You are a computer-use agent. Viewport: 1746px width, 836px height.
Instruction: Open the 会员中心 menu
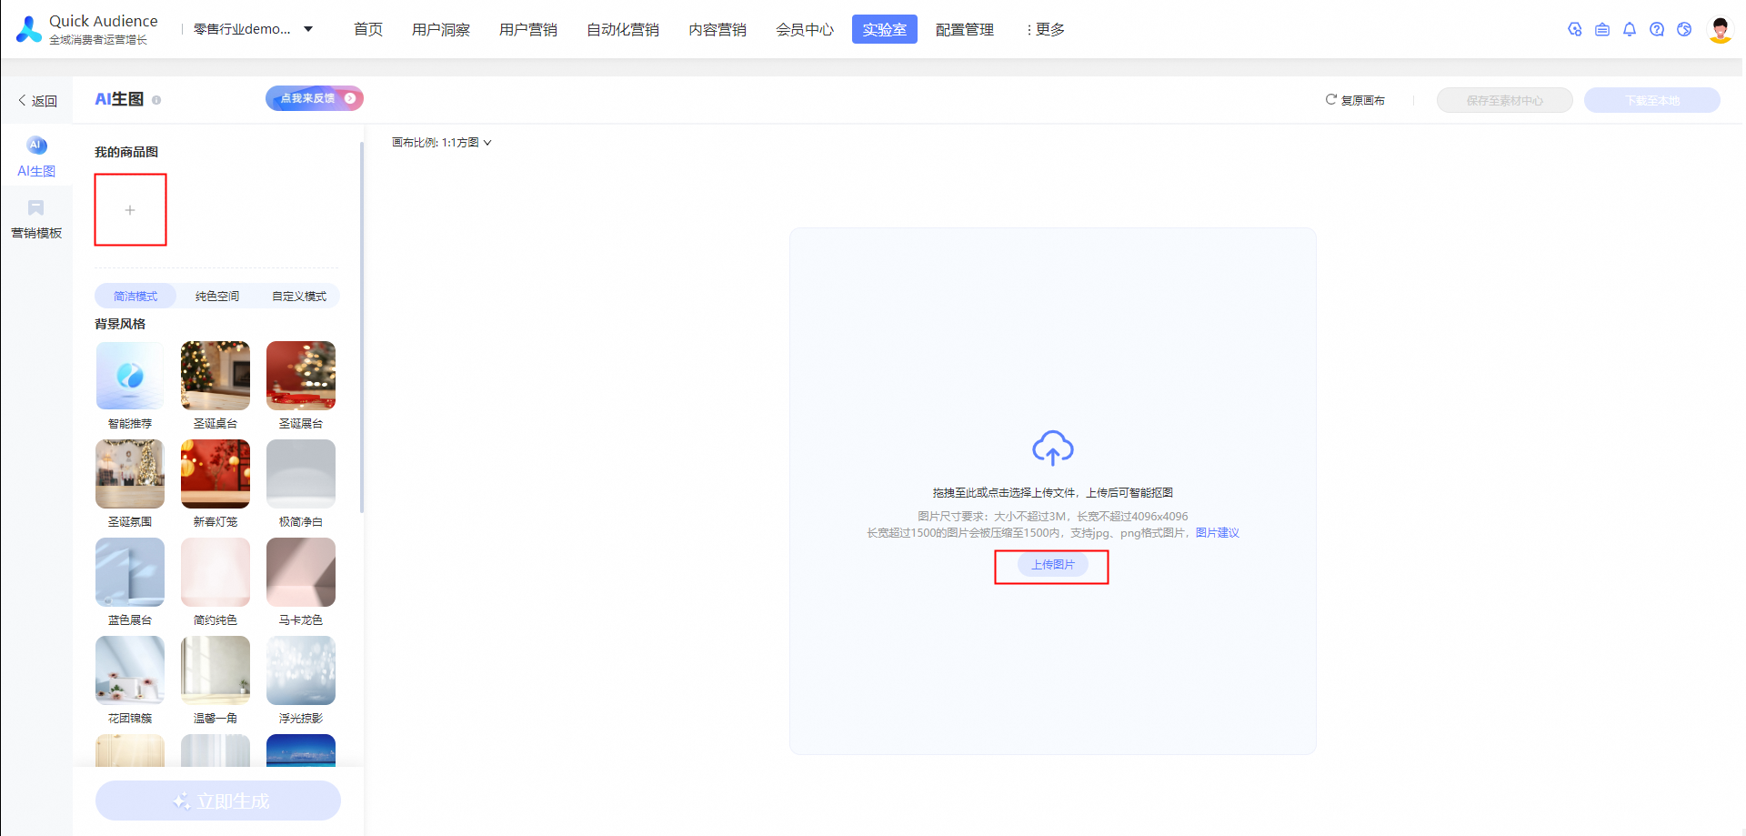coord(805,29)
